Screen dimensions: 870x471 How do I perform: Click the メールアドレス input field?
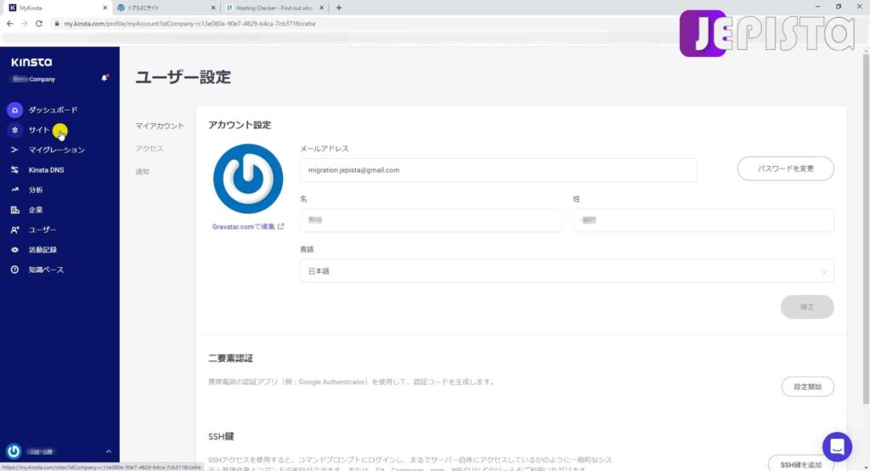point(498,170)
